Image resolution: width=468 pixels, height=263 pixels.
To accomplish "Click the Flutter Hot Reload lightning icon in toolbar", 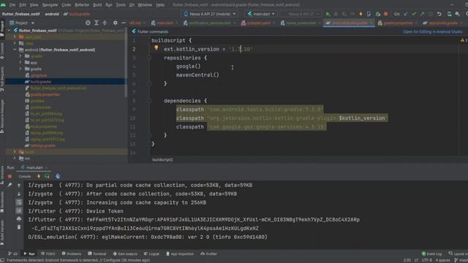I will pos(361,14).
